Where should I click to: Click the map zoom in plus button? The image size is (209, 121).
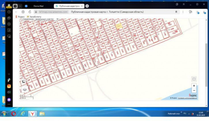coord(194,86)
